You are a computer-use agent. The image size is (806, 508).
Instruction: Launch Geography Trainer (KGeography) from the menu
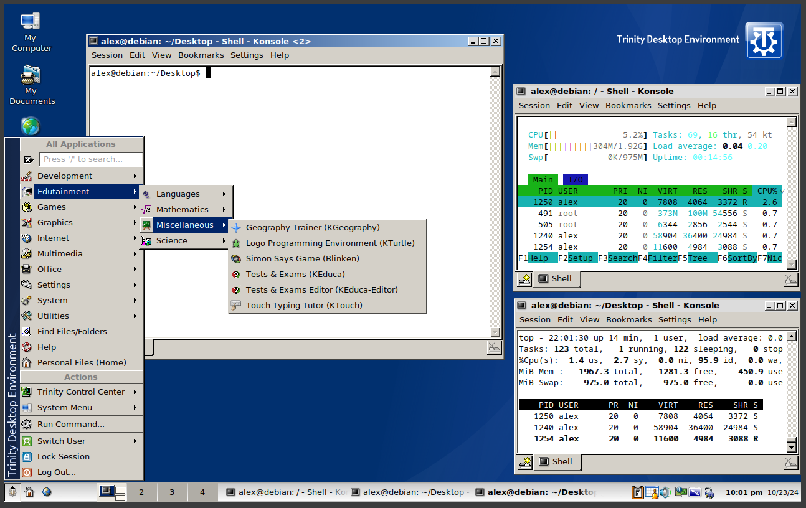(x=312, y=228)
